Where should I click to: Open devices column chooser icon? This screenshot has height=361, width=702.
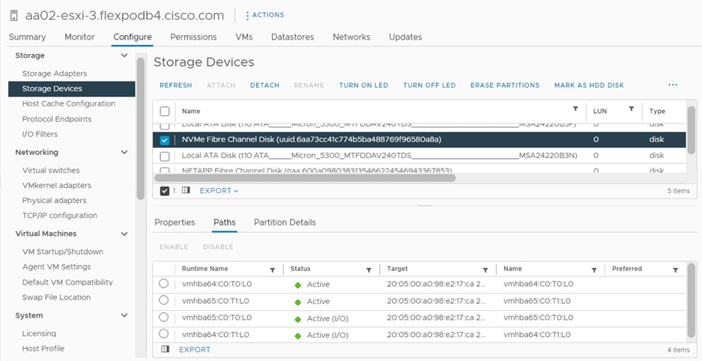tap(187, 190)
